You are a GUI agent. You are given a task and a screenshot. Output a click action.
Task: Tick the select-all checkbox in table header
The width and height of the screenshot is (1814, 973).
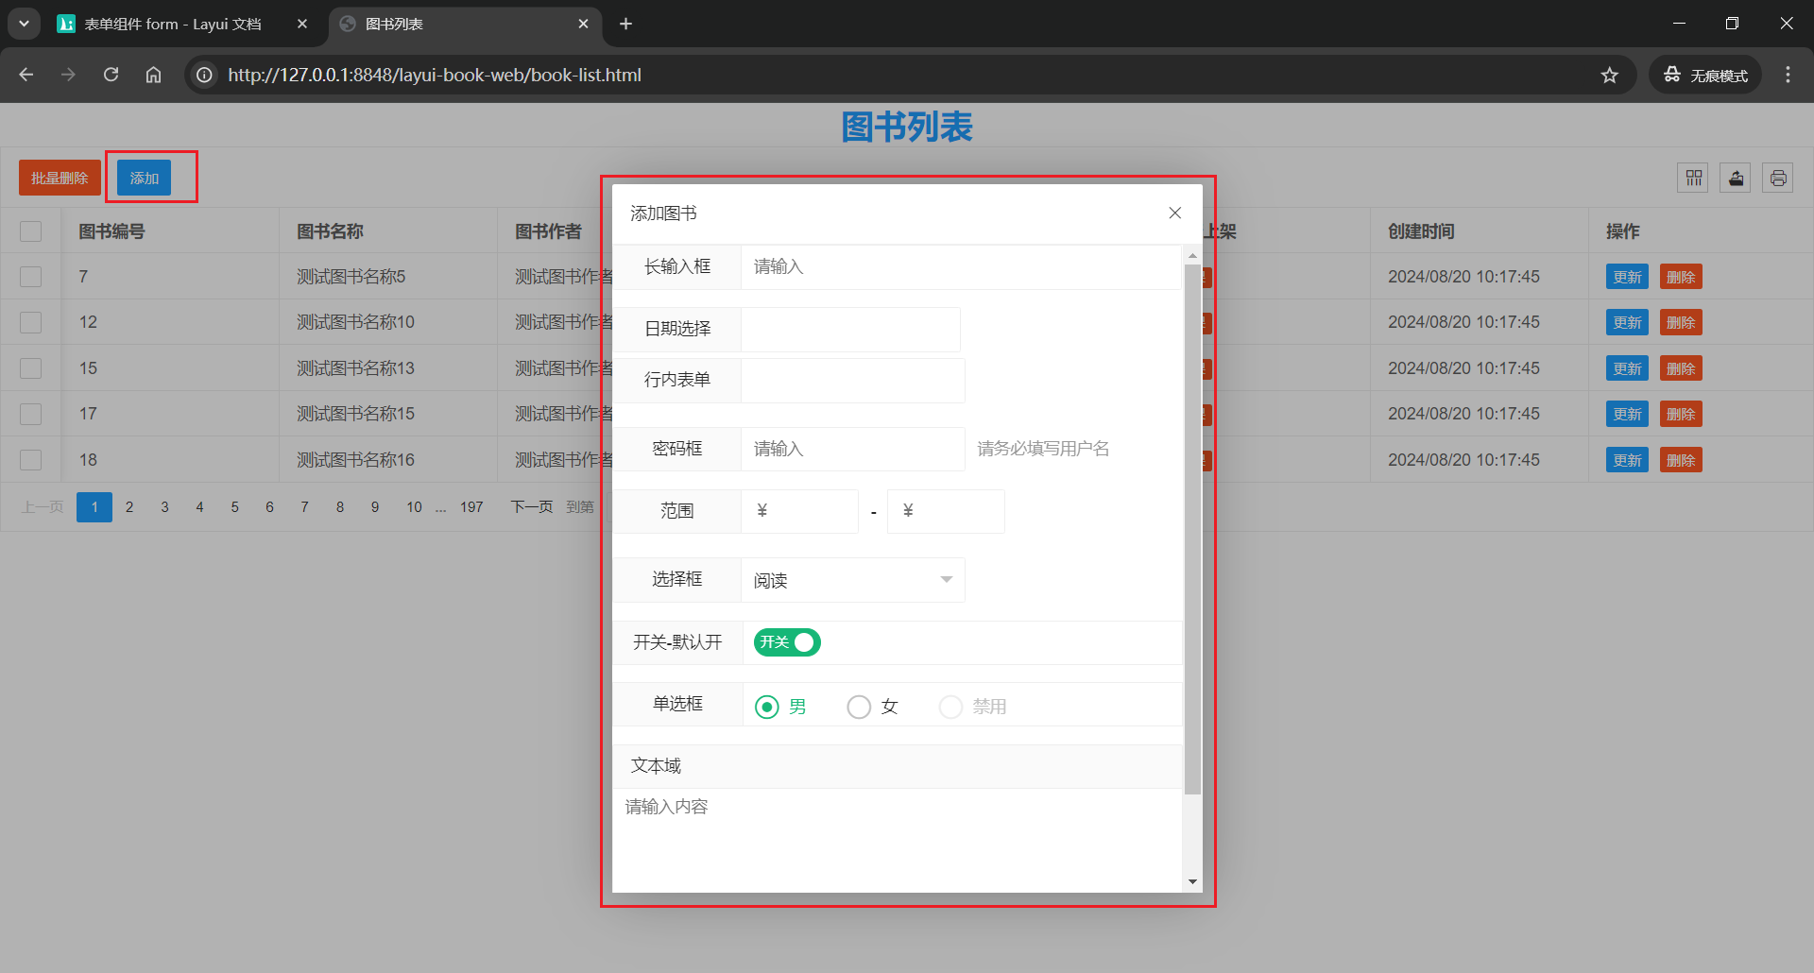(x=31, y=231)
